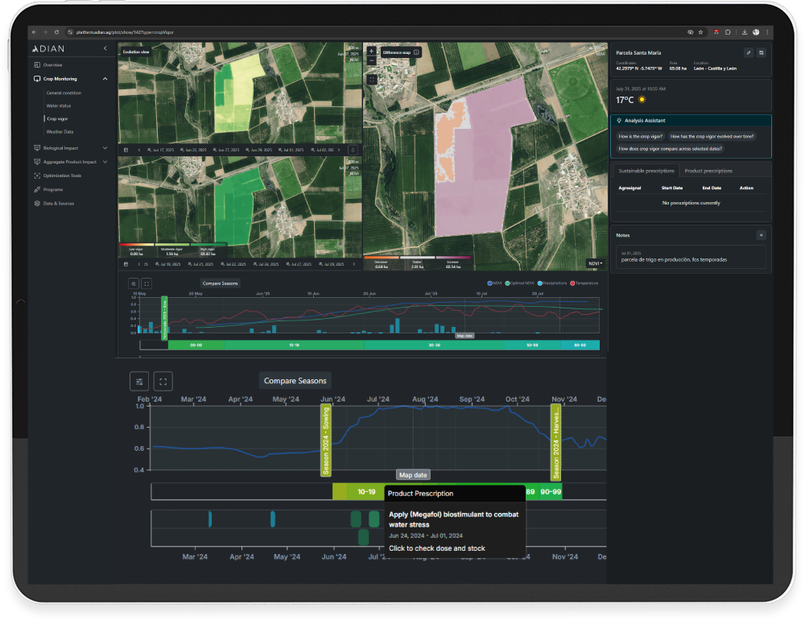Edit Parcela Santa María with the pencil icon
Viewport: 805px width, 620px height.
[749, 52]
